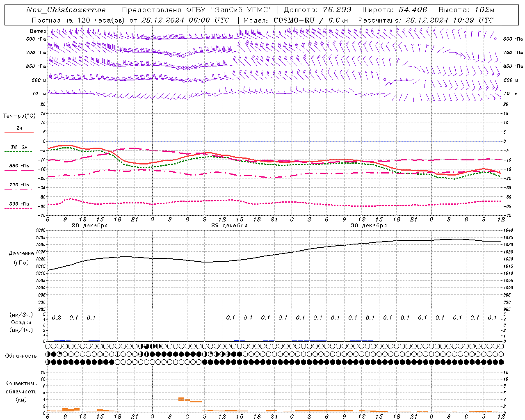525x420 pixels.
Task: Click the (км) unit label under convective cloudiness
Action: tap(21, 399)
